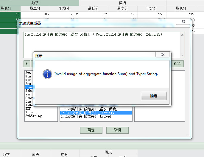
Task: Select the Child(统计表_成绩表).[语文_优秀] field
Action: 89,109
